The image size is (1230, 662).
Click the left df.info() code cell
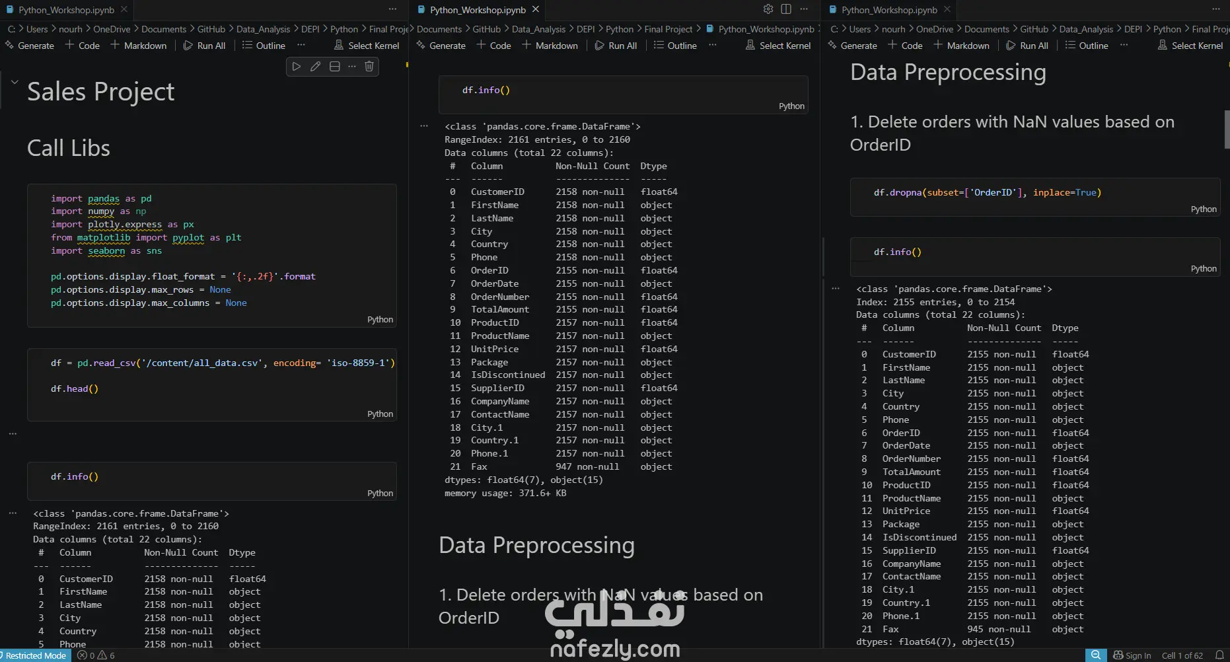[x=212, y=481]
